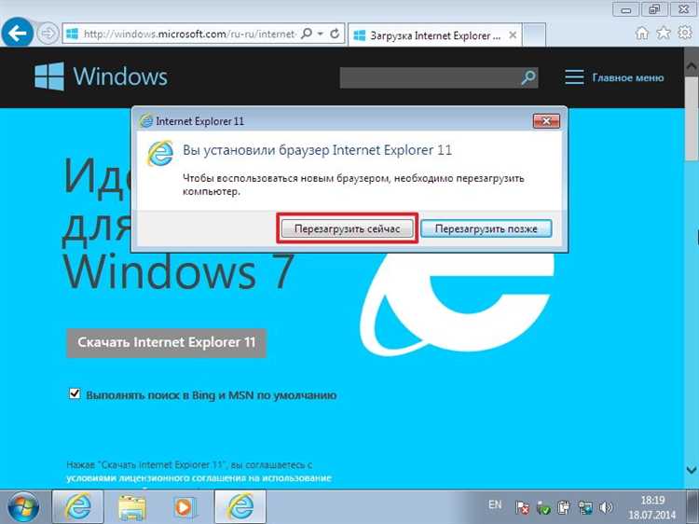This screenshot has width=699, height=524.
Task: Click the EN language indicator in taskbar
Action: (x=495, y=504)
